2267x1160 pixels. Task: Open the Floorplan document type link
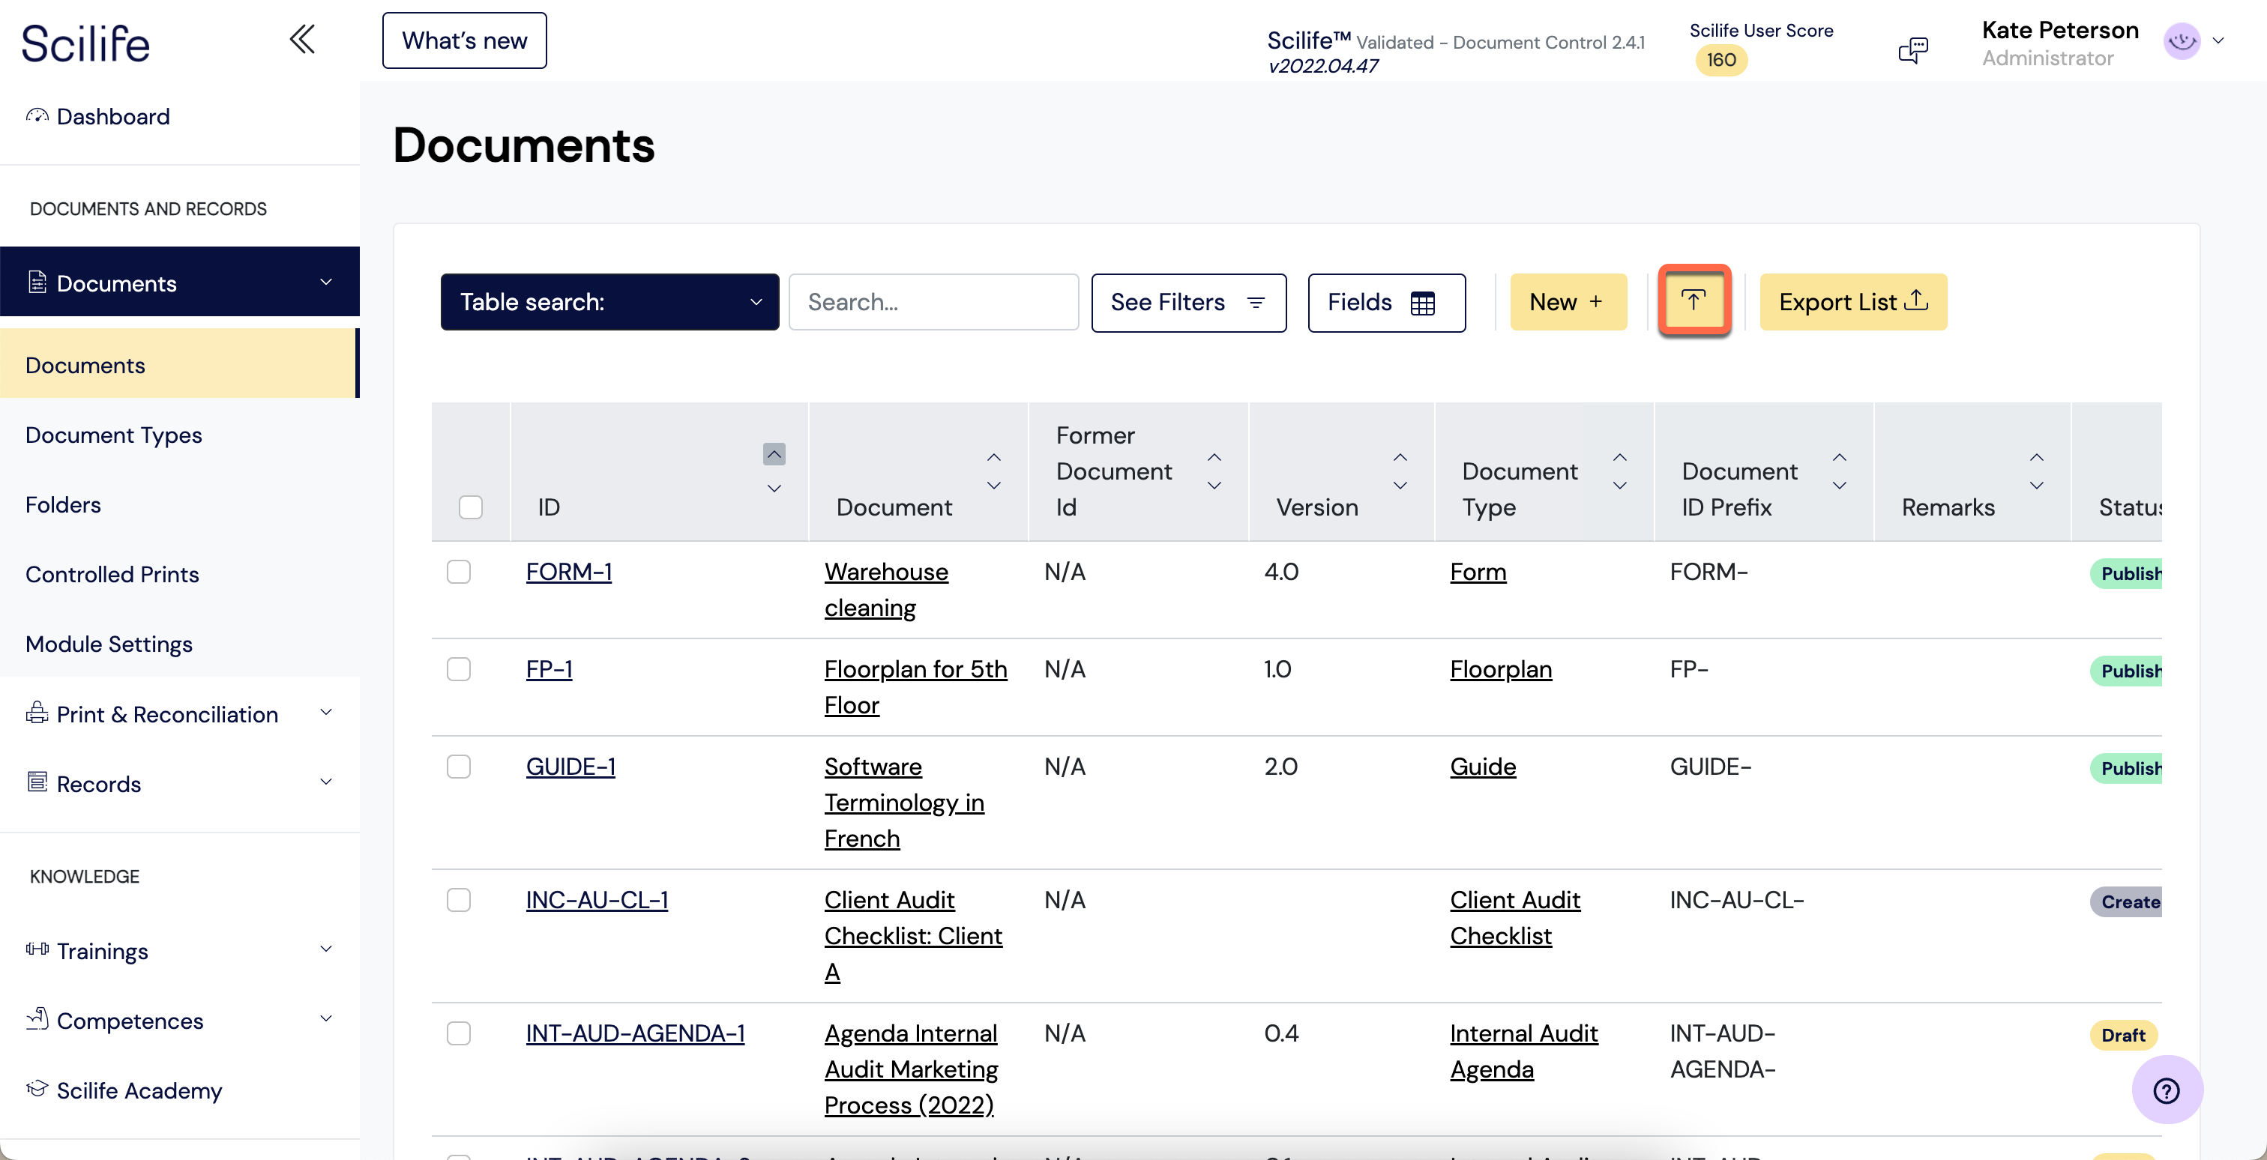click(x=1502, y=669)
